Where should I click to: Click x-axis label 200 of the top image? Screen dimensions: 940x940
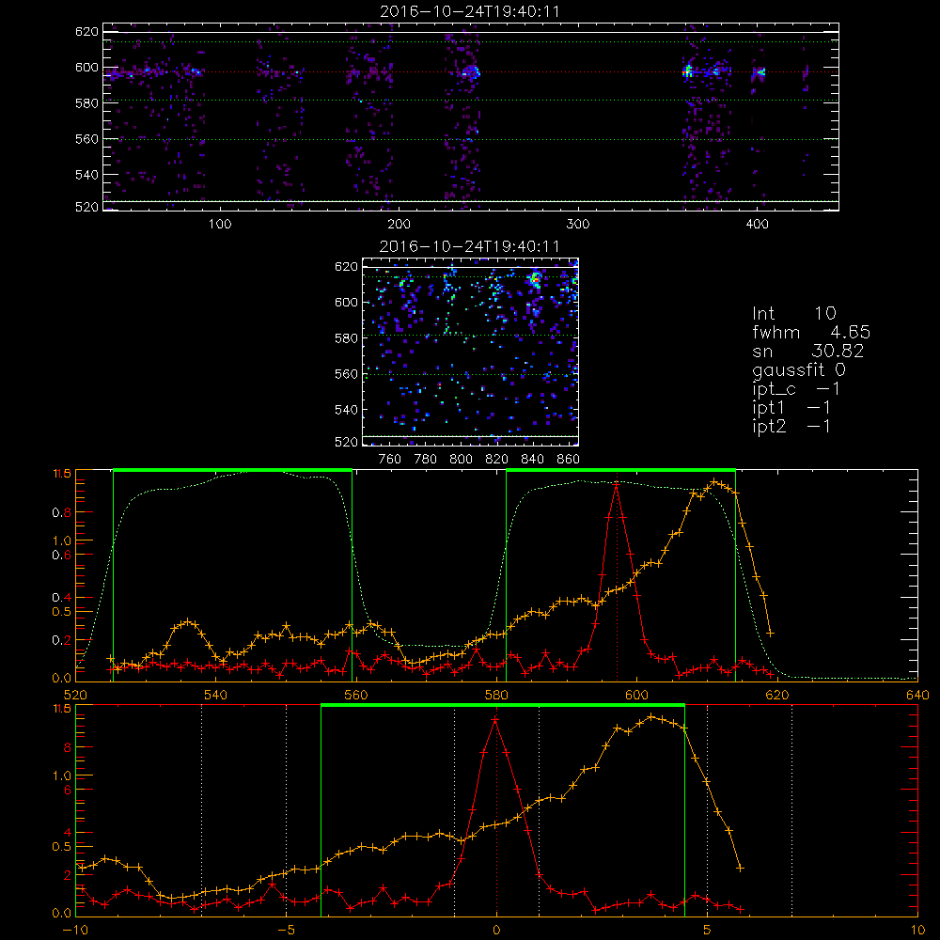[x=399, y=225]
